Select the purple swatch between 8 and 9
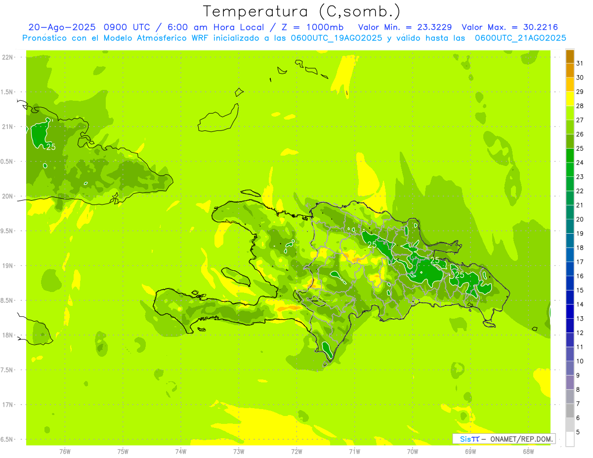Image resolution: width=593 pixels, height=458 pixels. [x=570, y=382]
